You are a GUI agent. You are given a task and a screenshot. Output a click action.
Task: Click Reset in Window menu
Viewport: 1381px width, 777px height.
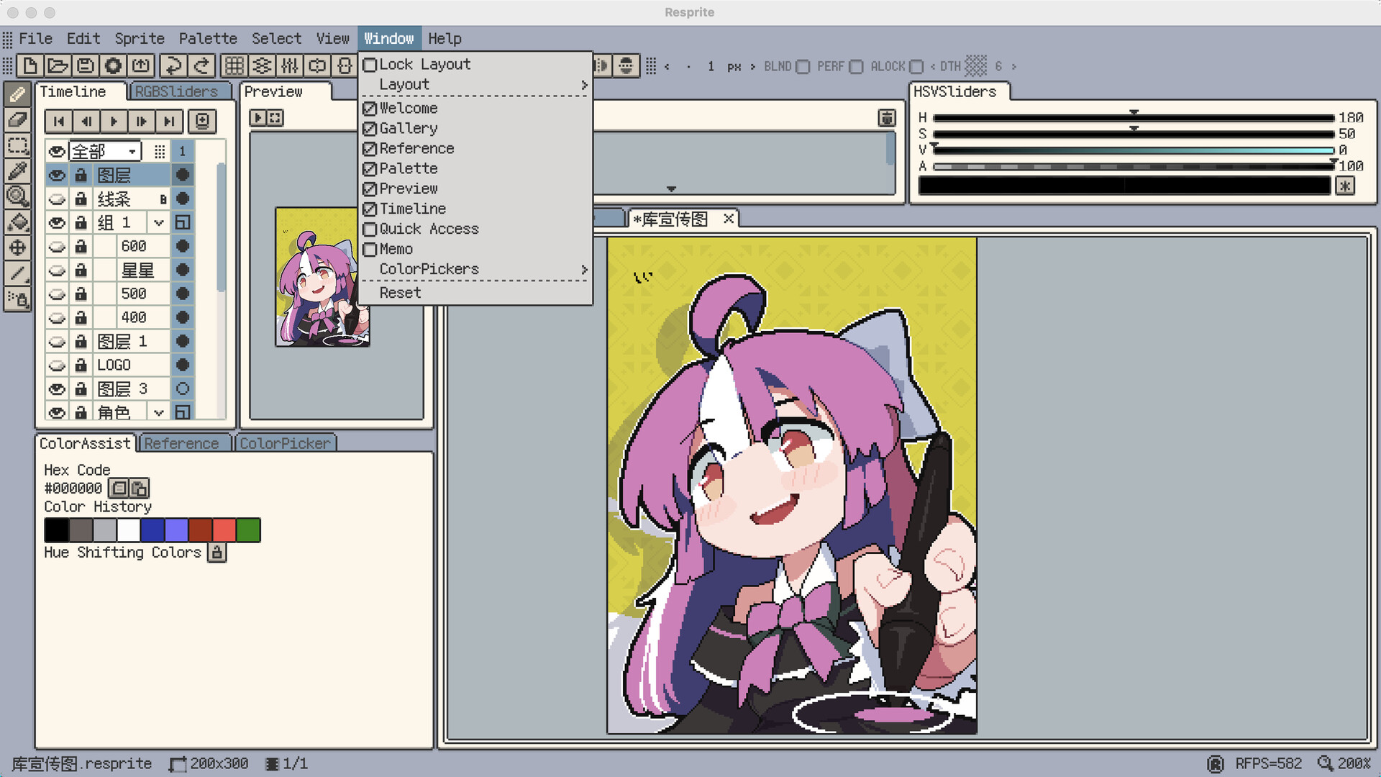tap(400, 293)
